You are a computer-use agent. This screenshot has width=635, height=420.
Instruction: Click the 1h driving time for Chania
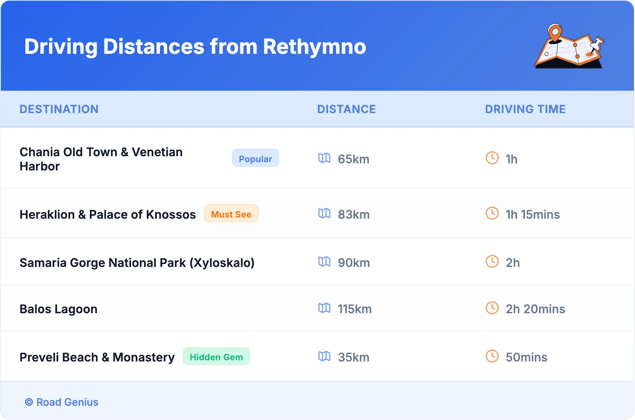(511, 159)
